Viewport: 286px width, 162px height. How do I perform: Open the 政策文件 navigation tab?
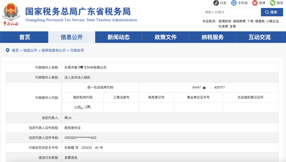pyautogui.click(x=166, y=37)
